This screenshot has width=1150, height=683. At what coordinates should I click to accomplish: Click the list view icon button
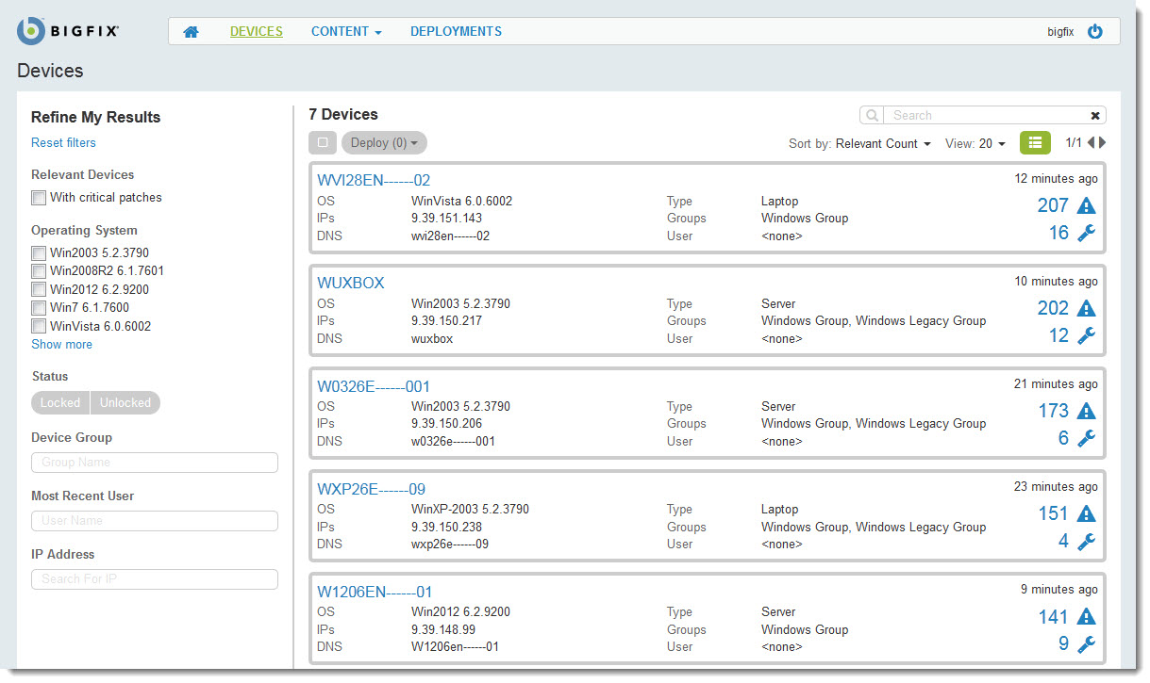pyautogui.click(x=1035, y=143)
